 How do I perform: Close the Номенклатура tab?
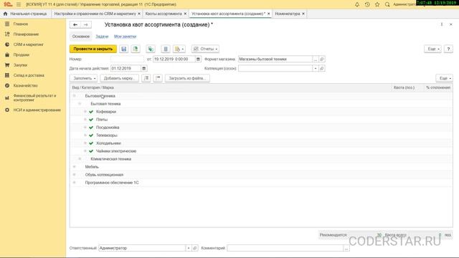tap(303, 14)
